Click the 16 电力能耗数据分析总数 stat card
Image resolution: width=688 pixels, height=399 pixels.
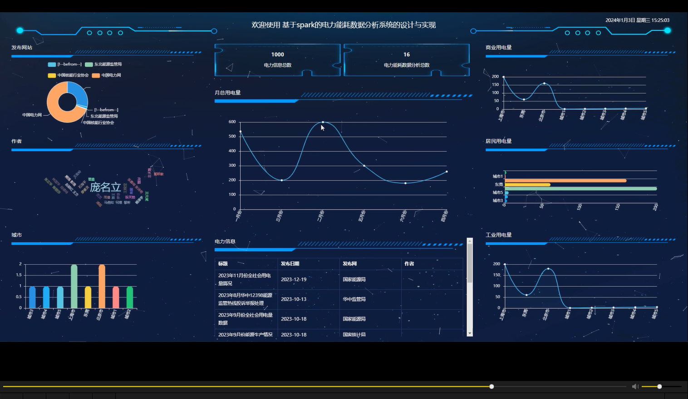[407, 60]
